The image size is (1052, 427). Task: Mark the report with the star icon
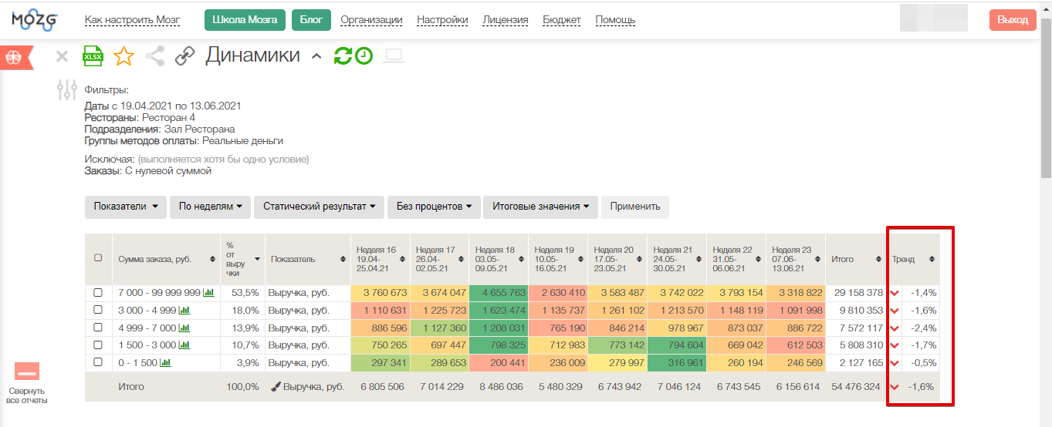click(123, 56)
